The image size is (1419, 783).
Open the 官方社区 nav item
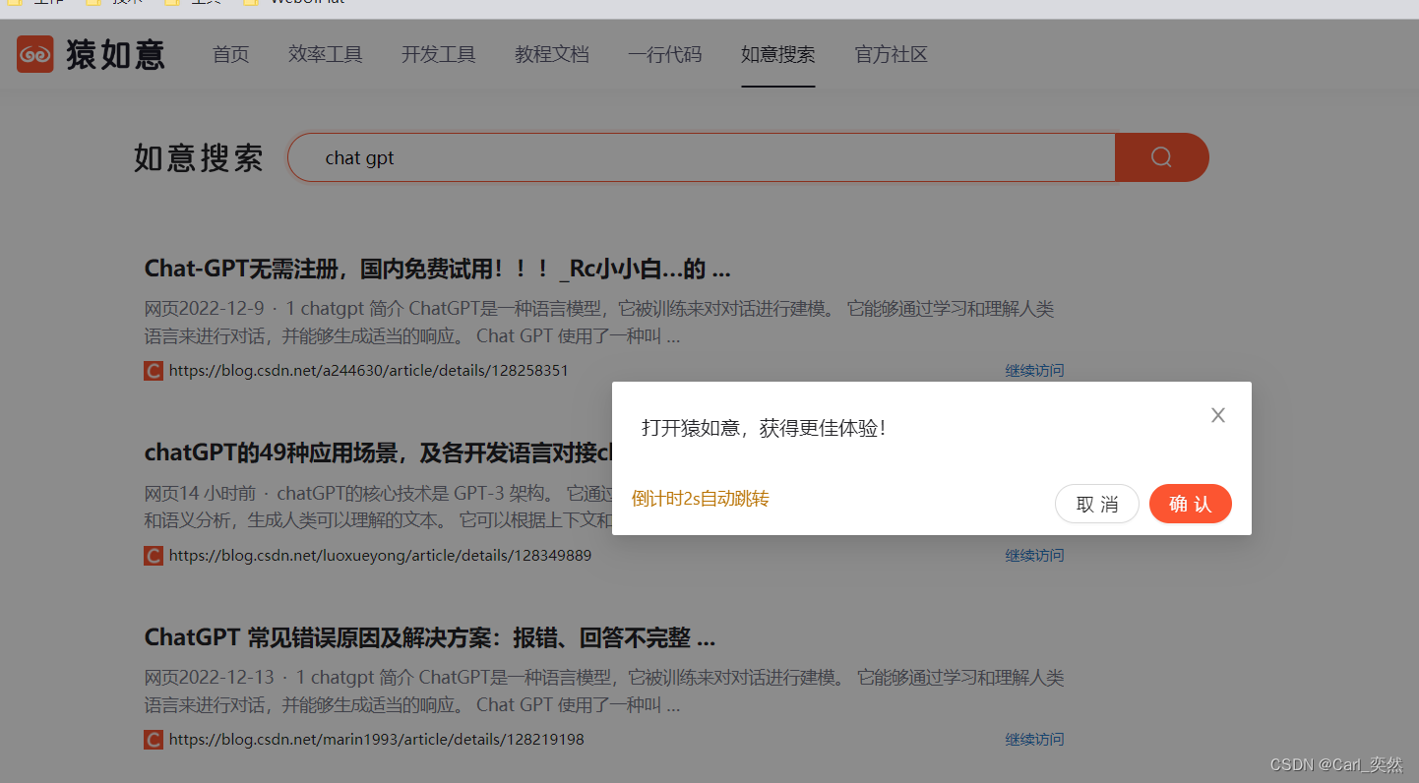click(892, 54)
